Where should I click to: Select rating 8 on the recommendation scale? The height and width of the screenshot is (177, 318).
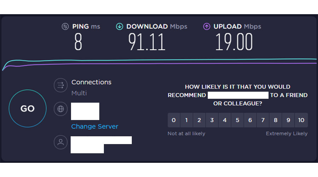(x=276, y=120)
